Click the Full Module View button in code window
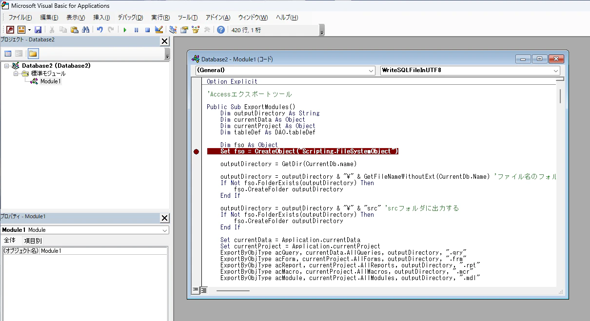The height and width of the screenshot is (321, 590). tap(203, 290)
